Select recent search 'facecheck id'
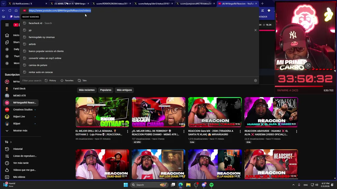The width and height of the screenshot is (337, 189). click(139, 23)
